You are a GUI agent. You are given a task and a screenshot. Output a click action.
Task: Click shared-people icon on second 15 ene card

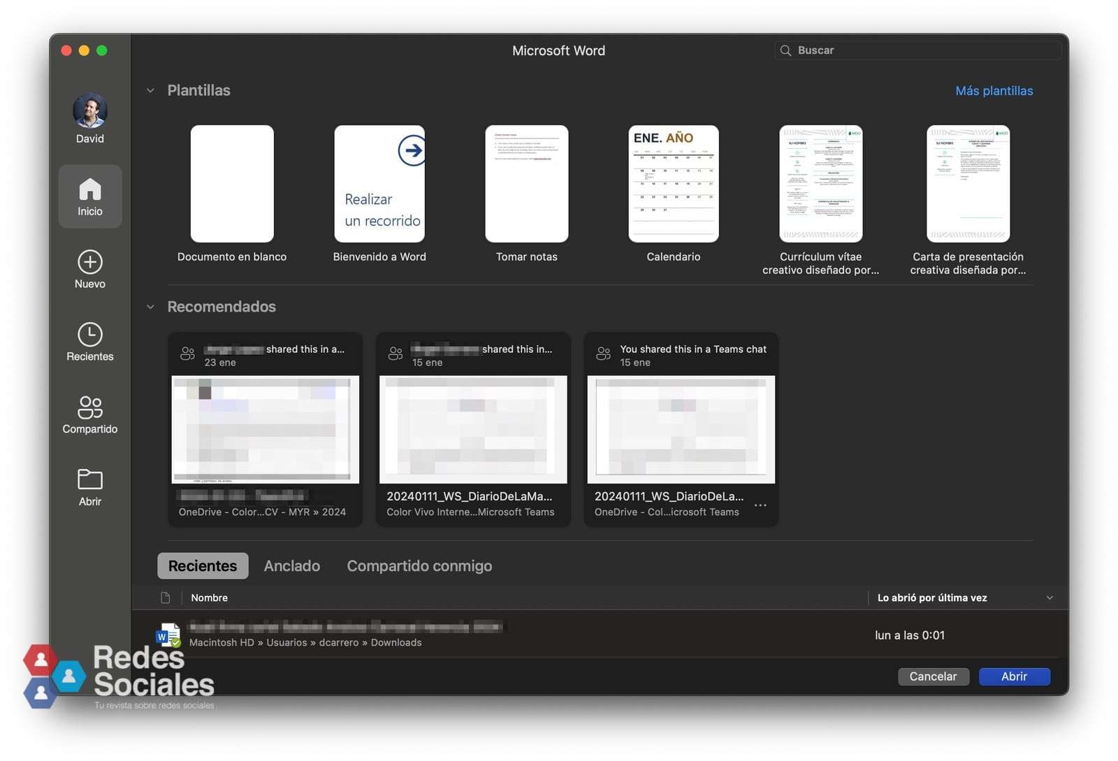[x=395, y=354]
